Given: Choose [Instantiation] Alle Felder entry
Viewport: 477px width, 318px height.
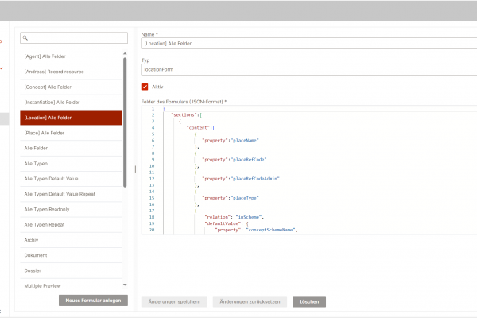Looking at the screenshot, I should (x=72, y=102).
